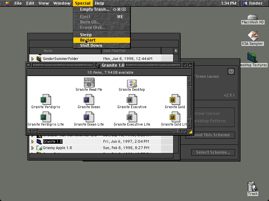Choose Restart from the Special menu
Image resolution: width=269 pixels, height=201 pixels.
pyautogui.click(x=102, y=40)
